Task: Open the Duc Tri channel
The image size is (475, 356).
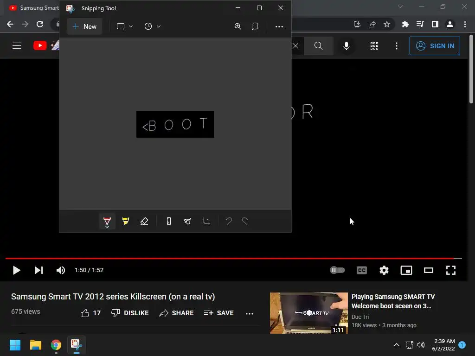Action: coord(360,317)
